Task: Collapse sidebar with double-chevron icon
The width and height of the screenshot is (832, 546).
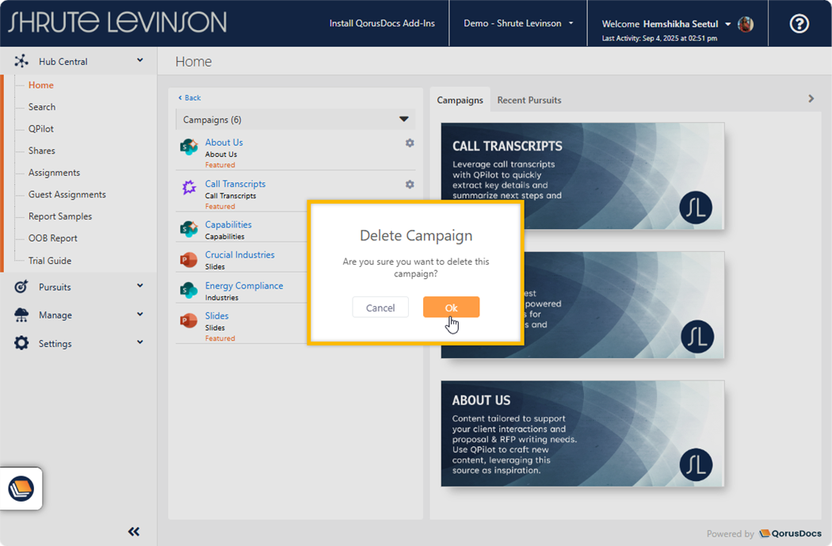Action: 134,532
